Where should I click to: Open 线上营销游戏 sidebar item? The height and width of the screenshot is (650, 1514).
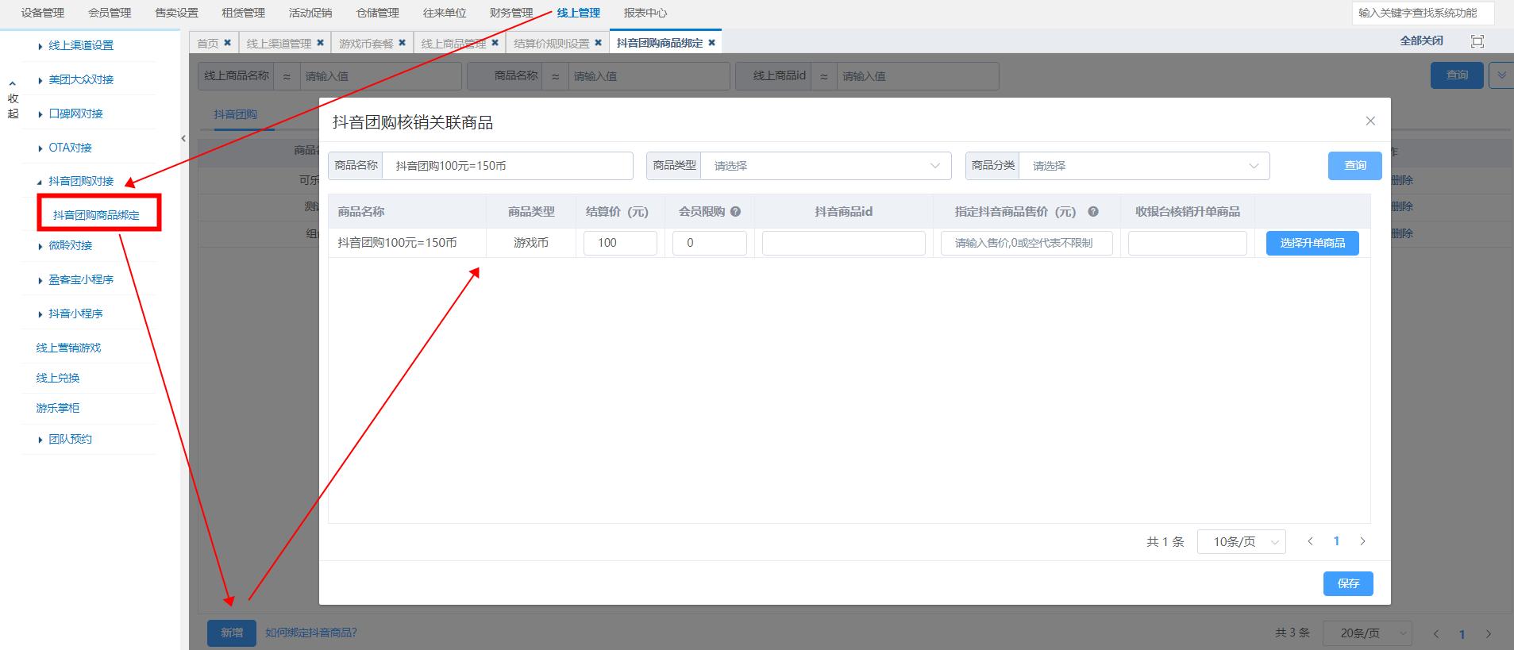pyautogui.click(x=68, y=348)
